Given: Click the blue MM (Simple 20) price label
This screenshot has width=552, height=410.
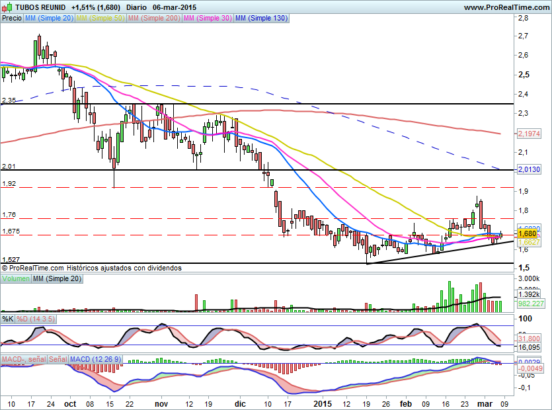Looking at the screenshot, I should pos(49,19).
